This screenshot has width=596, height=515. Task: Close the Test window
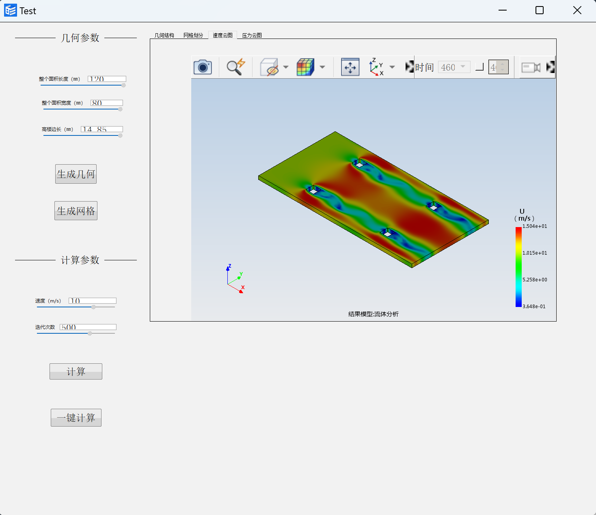pos(577,11)
